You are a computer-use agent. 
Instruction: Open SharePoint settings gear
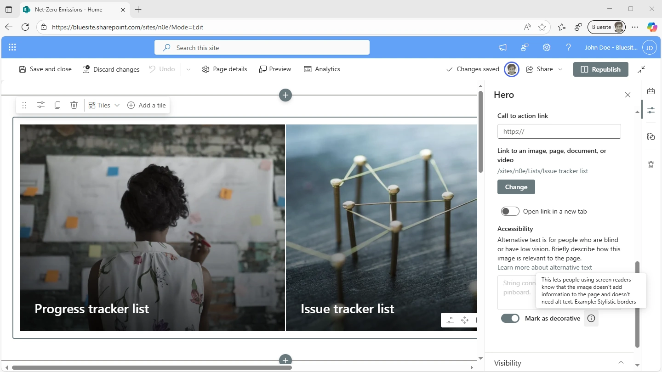pos(547,47)
